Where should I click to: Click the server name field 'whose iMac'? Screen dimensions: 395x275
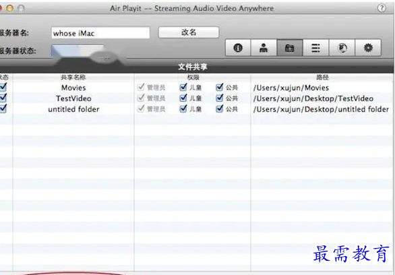100,33
